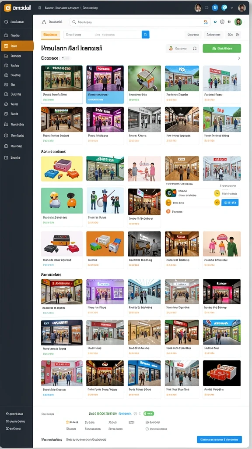Click the large green action button
This screenshot has height=449, width=252.
click(222, 48)
